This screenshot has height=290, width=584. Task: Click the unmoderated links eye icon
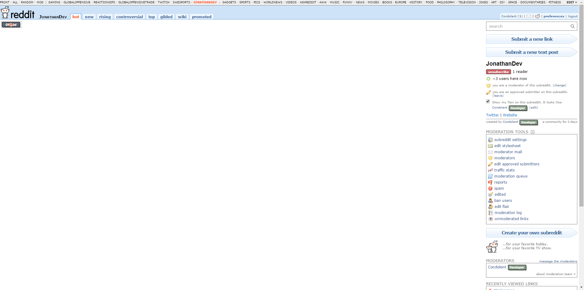click(490, 219)
